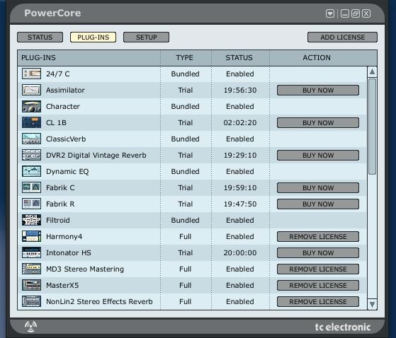Click the ACTION column header
Image resolution: width=396 pixels, height=338 pixels.
(x=317, y=58)
